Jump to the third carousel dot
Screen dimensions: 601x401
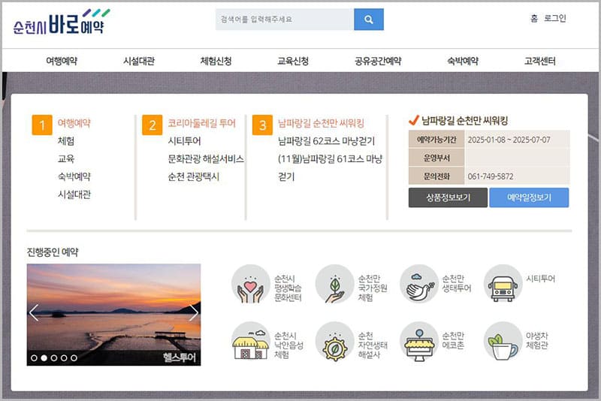54,358
